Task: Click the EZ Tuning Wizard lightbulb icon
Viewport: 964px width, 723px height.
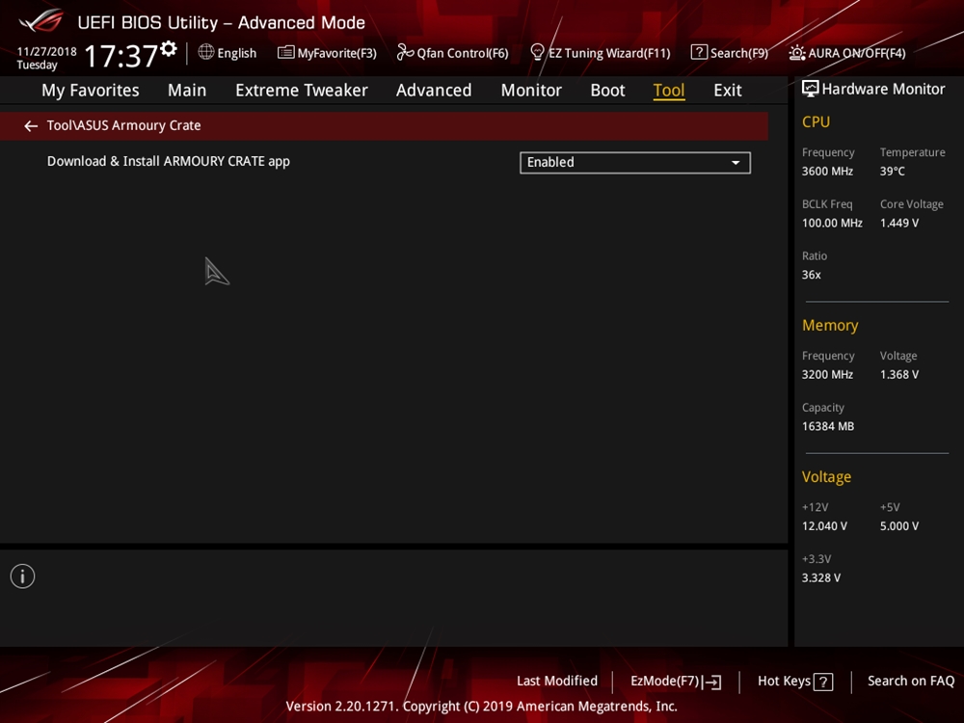Action: [537, 52]
